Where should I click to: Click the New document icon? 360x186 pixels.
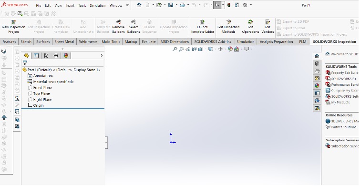click(148, 5)
